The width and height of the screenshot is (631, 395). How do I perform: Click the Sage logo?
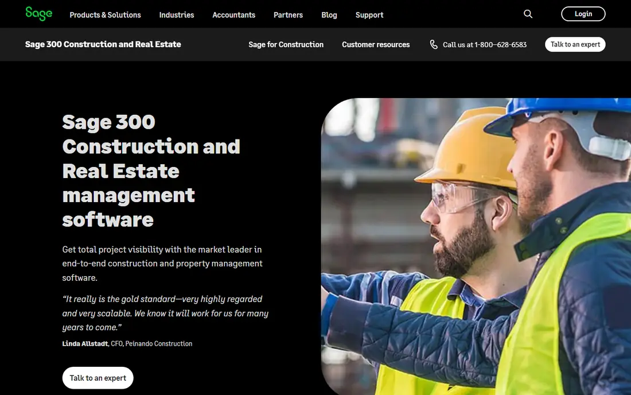click(x=38, y=14)
